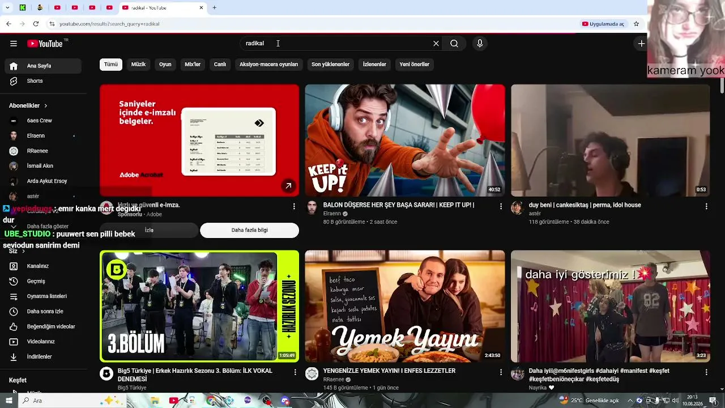Screen dimensions: 725x408
Task: Open Geçmiş watch history
Action: 43,281
